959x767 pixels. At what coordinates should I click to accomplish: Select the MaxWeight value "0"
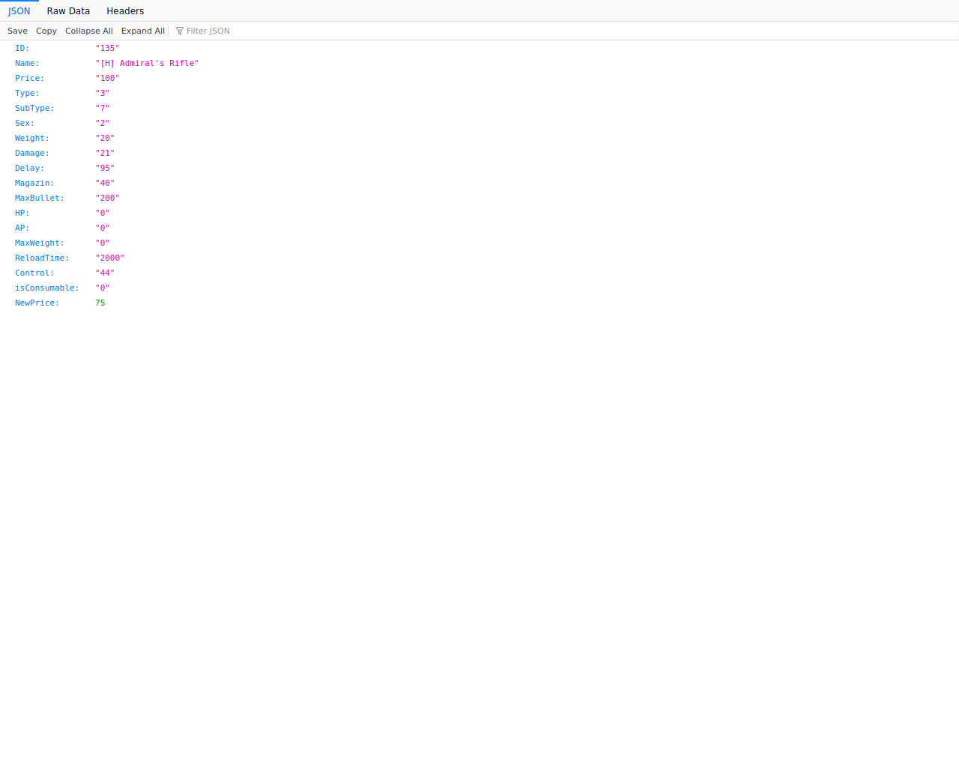(x=103, y=243)
